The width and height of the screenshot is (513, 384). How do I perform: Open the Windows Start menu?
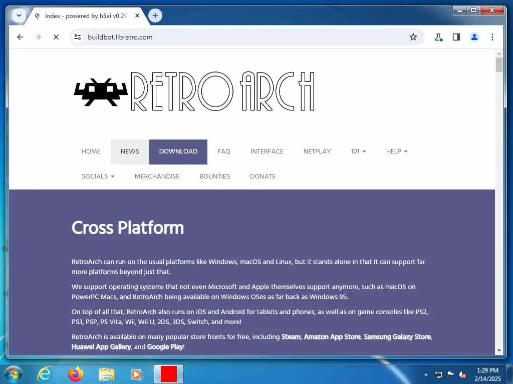(x=14, y=374)
